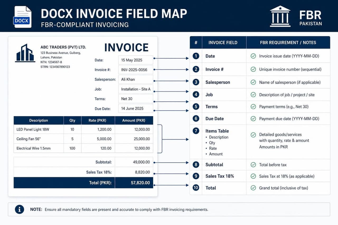Click the FBR PAKISTAN wordmark
Viewport: 338px width, 225px height.
[x=311, y=18]
